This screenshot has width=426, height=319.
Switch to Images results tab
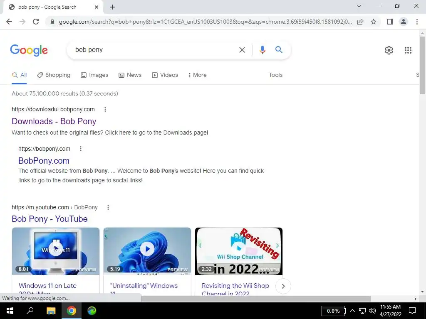[x=94, y=75]
